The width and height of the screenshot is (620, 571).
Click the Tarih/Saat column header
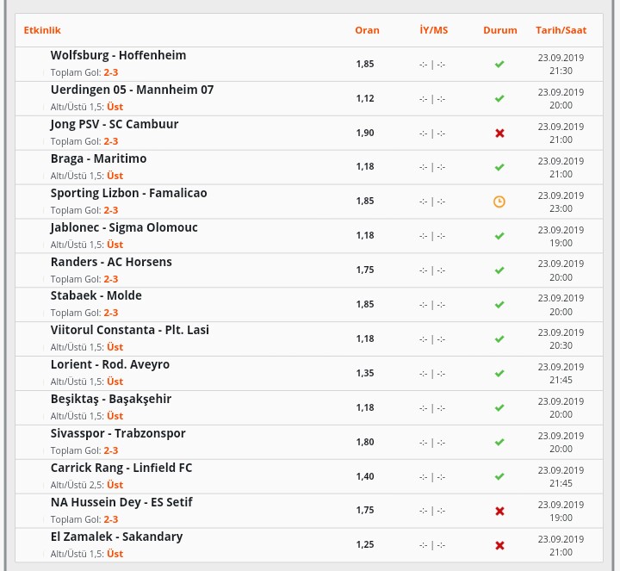pos(561,30)
